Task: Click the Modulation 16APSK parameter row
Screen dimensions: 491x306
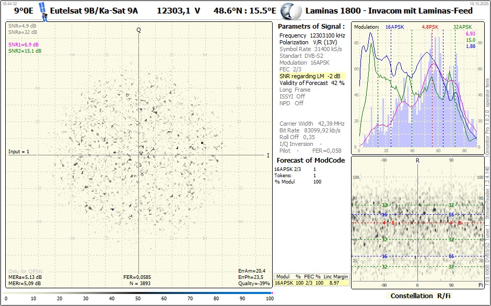Action: tap(305, 63)
